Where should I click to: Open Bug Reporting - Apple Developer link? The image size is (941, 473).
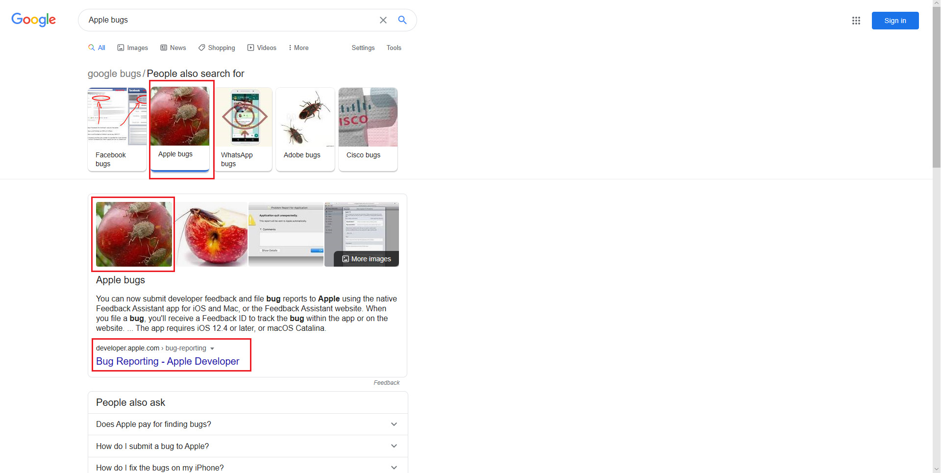coord(168,361)
